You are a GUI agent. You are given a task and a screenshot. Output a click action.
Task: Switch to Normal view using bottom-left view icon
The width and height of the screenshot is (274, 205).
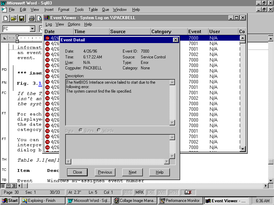pyautogui.click(x=3, y=186)
